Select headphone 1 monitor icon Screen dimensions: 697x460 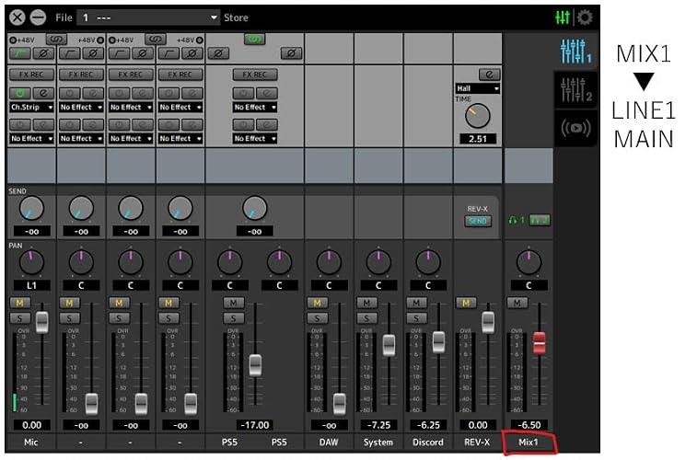pyautogui.click(x=517, y=220)
